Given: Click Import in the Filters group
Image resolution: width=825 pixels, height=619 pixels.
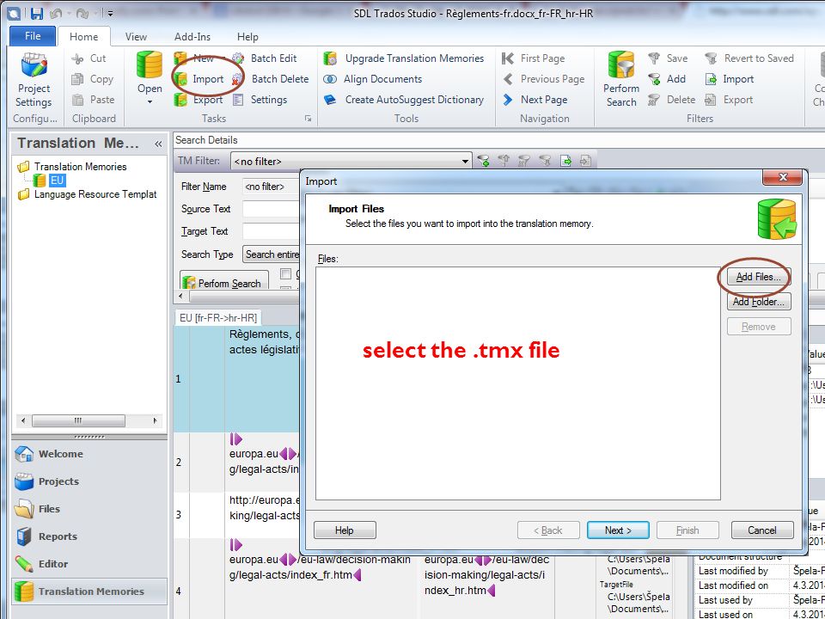Looking at the screenshot, I should [x=730, y=79].
